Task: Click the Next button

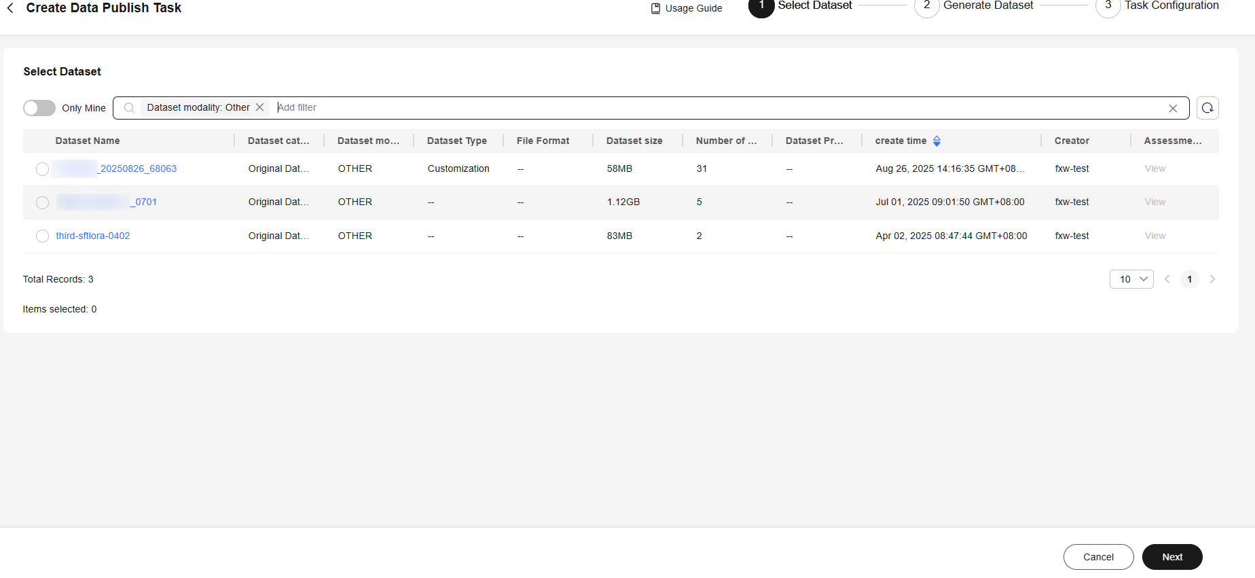Action: (1172, 557)
